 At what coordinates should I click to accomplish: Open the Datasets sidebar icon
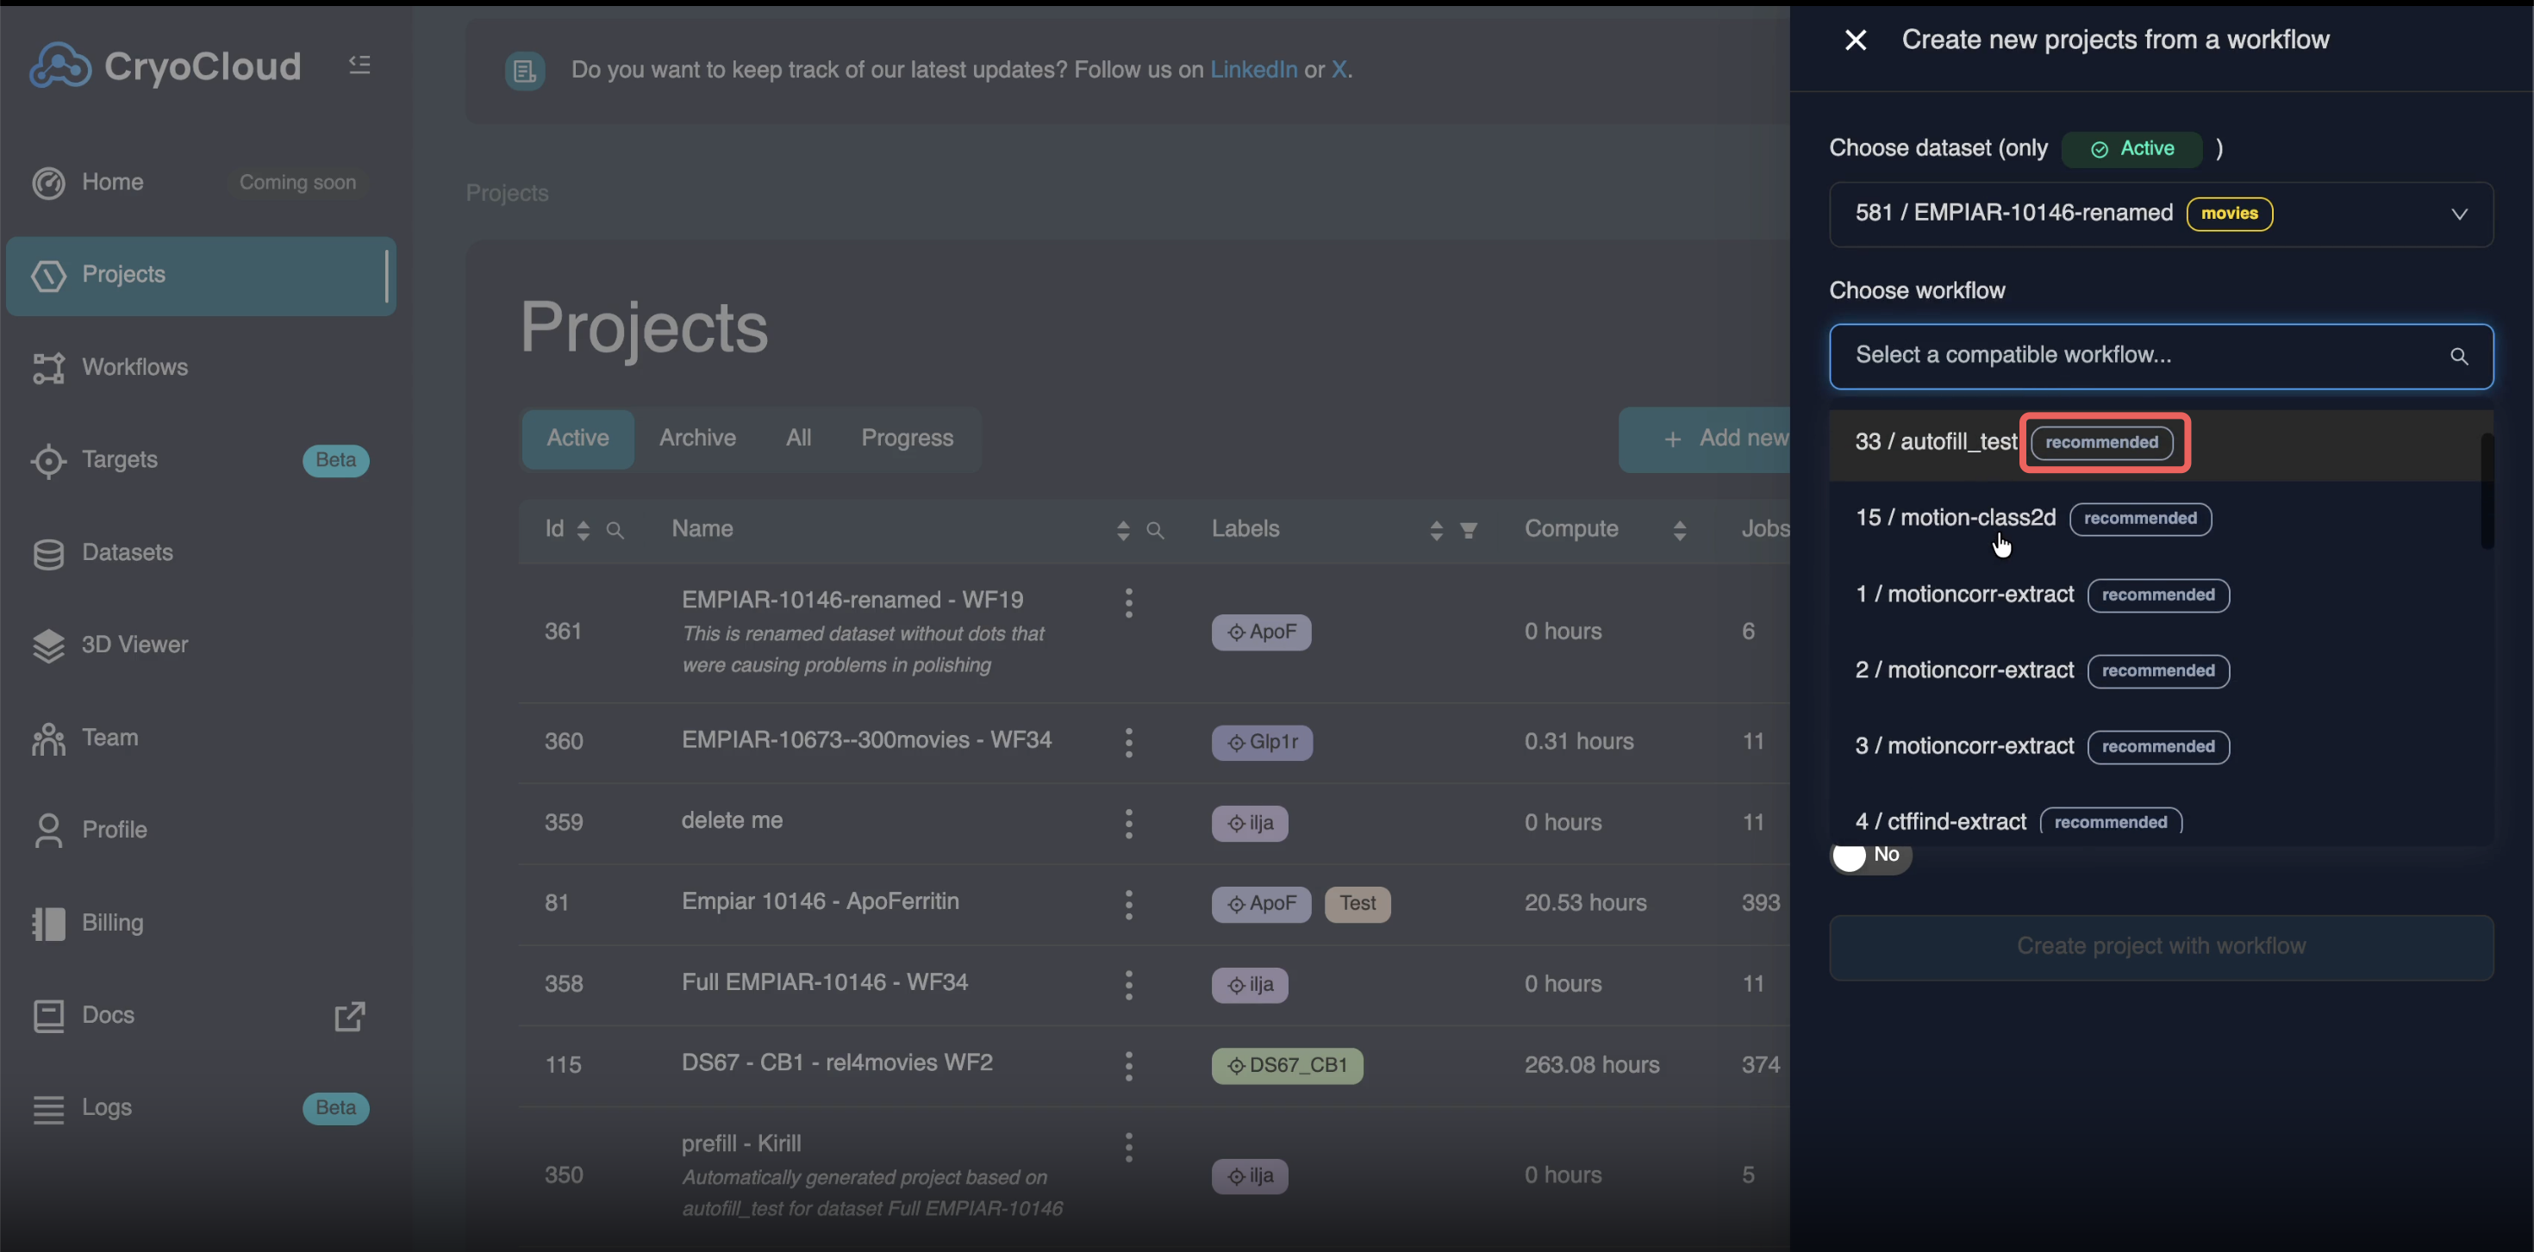(x=47, y=554)
